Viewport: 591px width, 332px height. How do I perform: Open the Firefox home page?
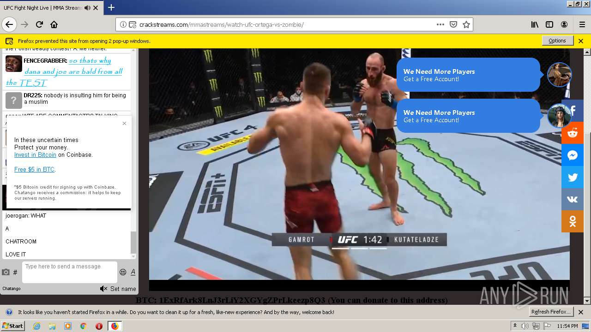tap(54, 24)
